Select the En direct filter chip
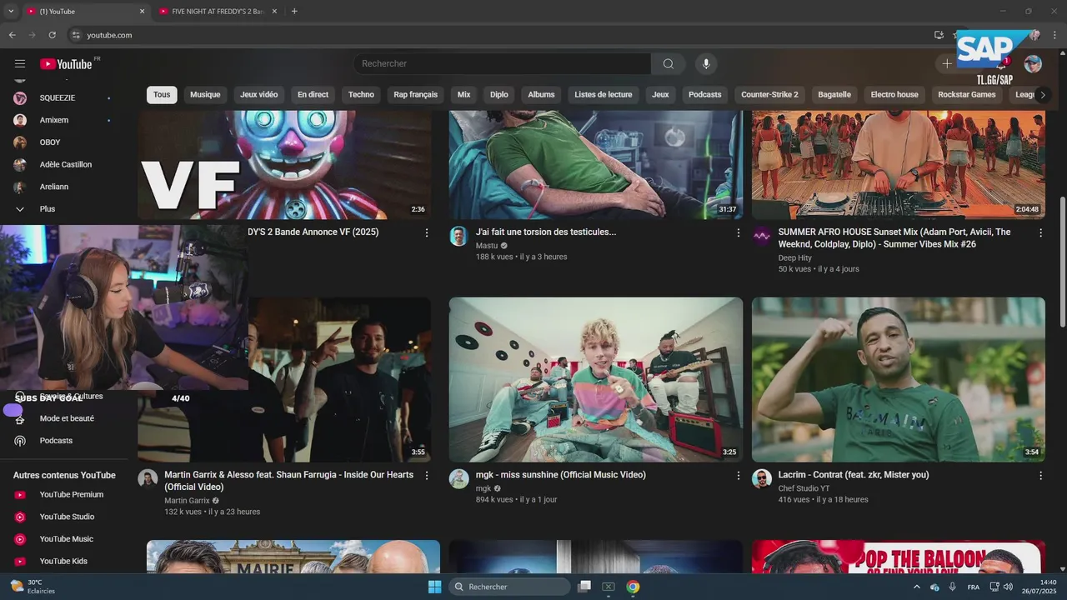 click(313, 95)
